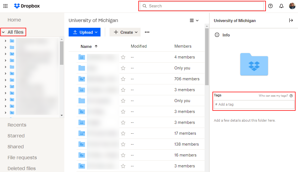Viewport: 298px width, 172px height.
Task: Go to Home in the sidebar
Action: tap(14, 20)
